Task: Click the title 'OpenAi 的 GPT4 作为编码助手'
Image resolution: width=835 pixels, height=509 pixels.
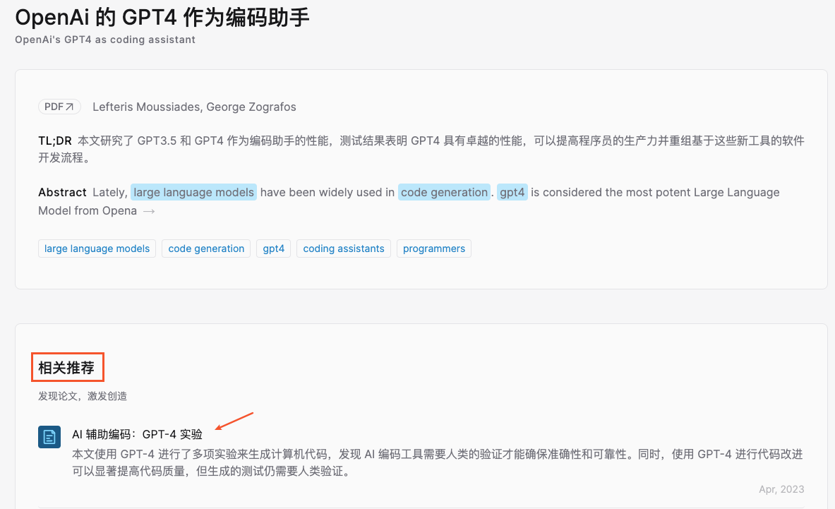Action: pos(162,18)
